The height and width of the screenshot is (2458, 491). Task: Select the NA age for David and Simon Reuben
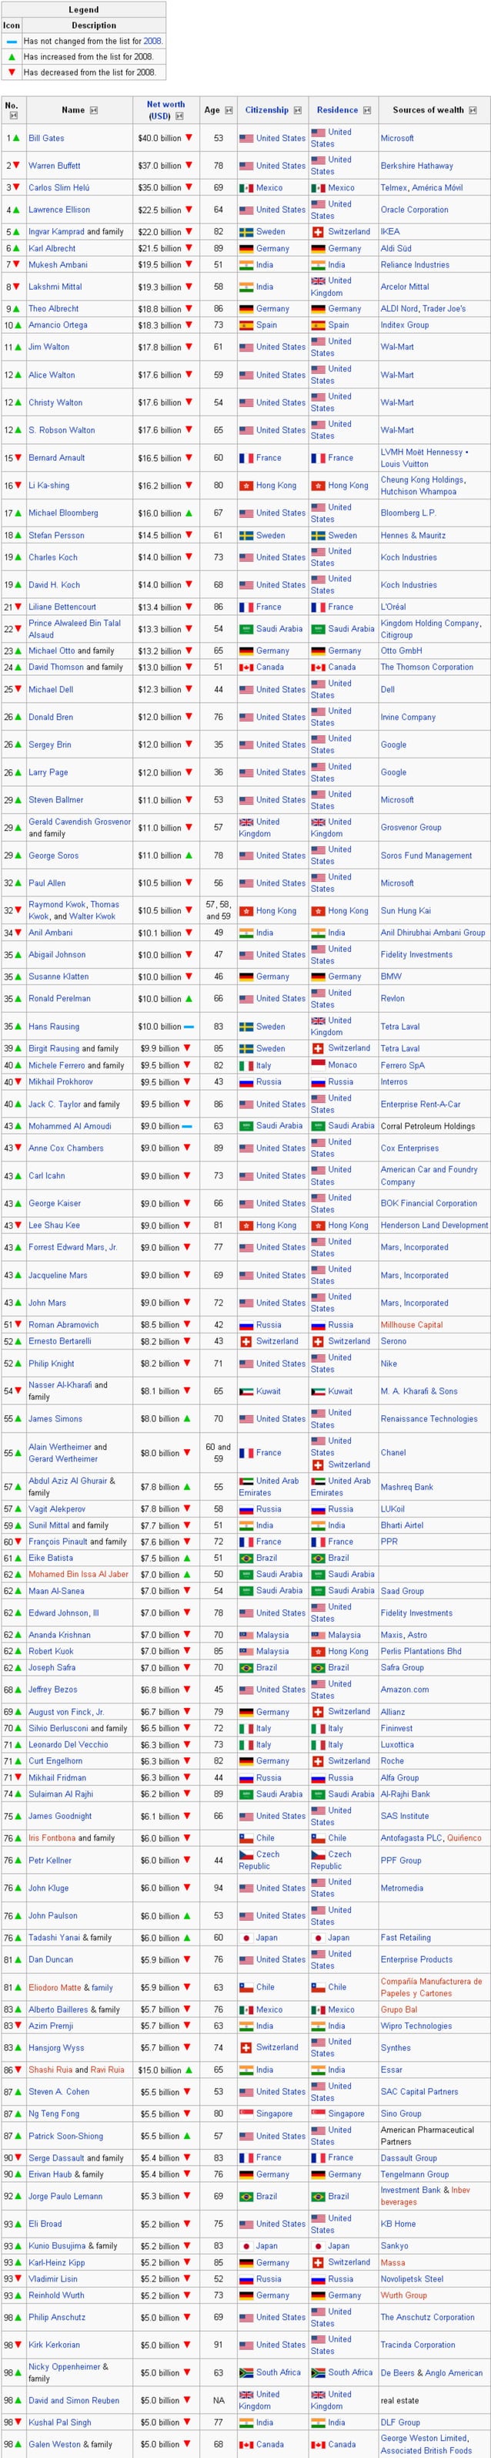pyautogui.click(x=219, y=2399)
